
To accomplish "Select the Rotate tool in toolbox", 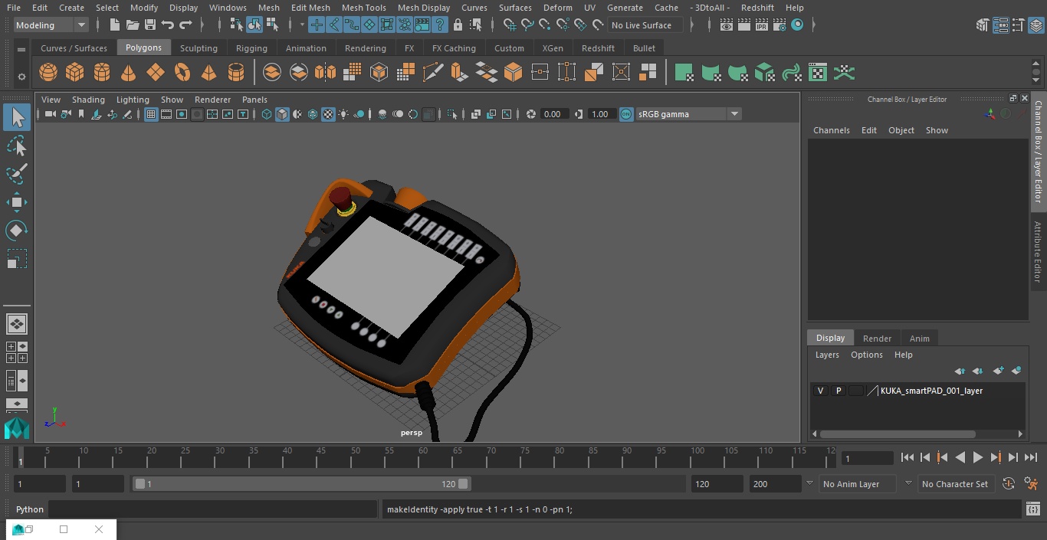I will click(16, 231).
